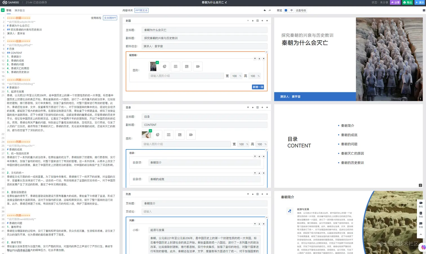Open the grid view icon at top right
Viewport: 426px width, 254px height.
[424, 10]
